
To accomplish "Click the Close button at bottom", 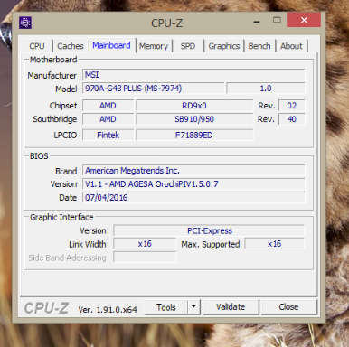I will coord(288,307).
